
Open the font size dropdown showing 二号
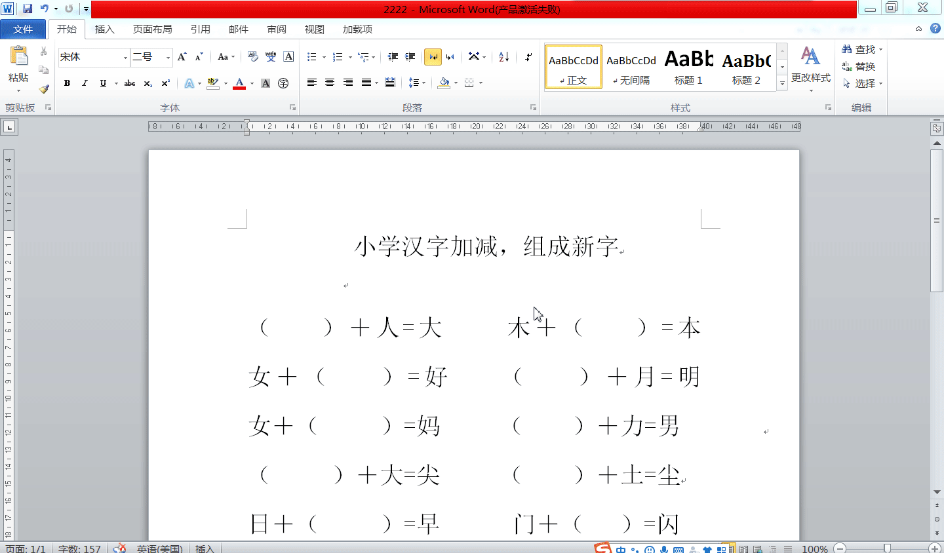coord(168,58)
